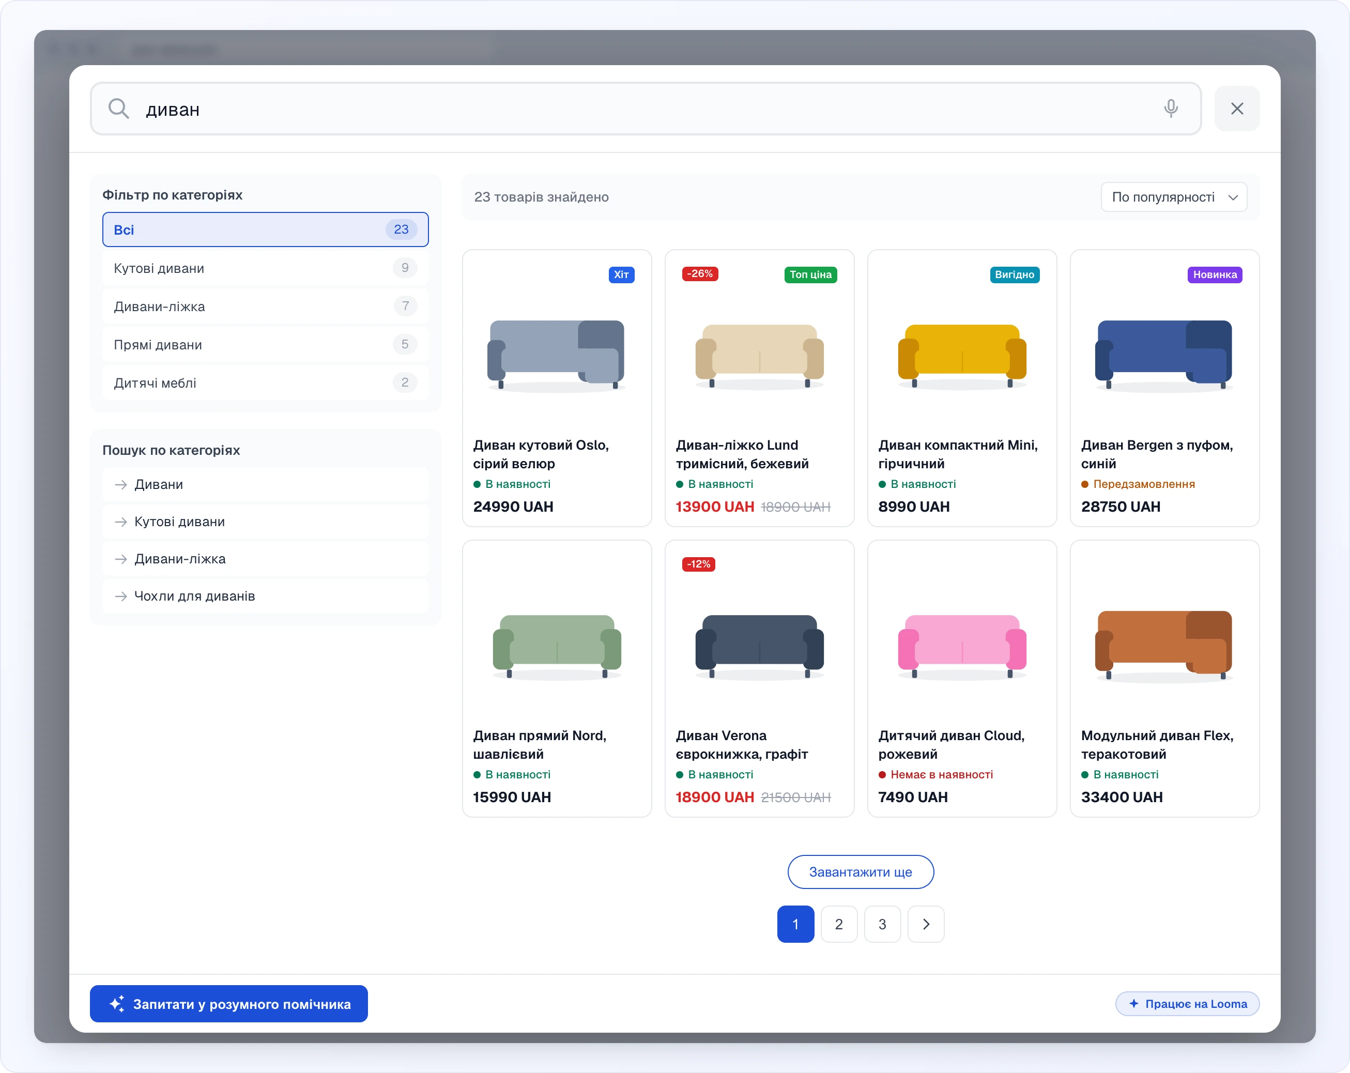Select the Всі category filter
This screenshot has width=1350, height=1073.
tap(266, 230)
